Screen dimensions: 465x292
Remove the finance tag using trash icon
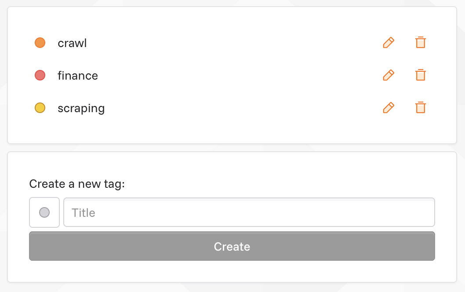pyautogui.click(x=421, y=75)
